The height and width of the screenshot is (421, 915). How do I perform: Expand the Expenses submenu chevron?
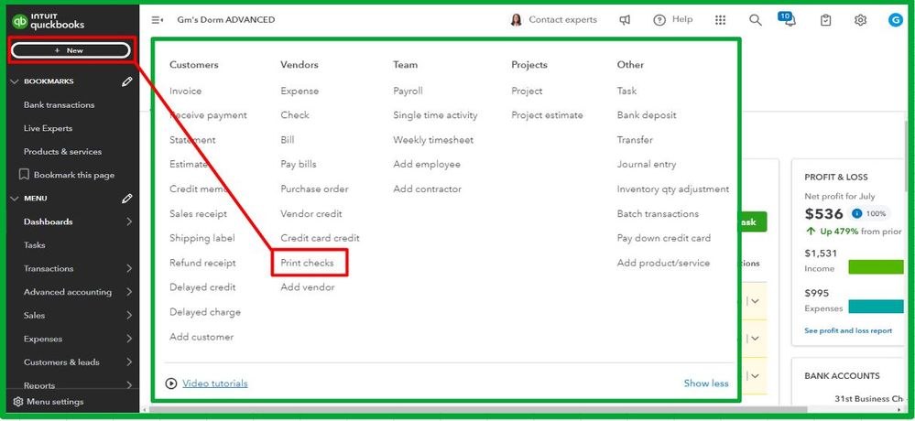click(x=129, y=339)
